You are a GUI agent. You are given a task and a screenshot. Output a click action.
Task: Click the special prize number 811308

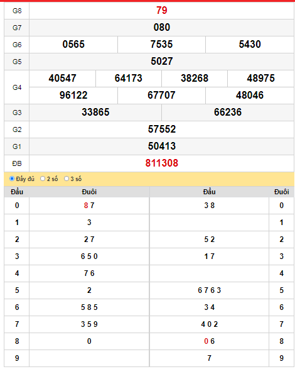point(162,163)
